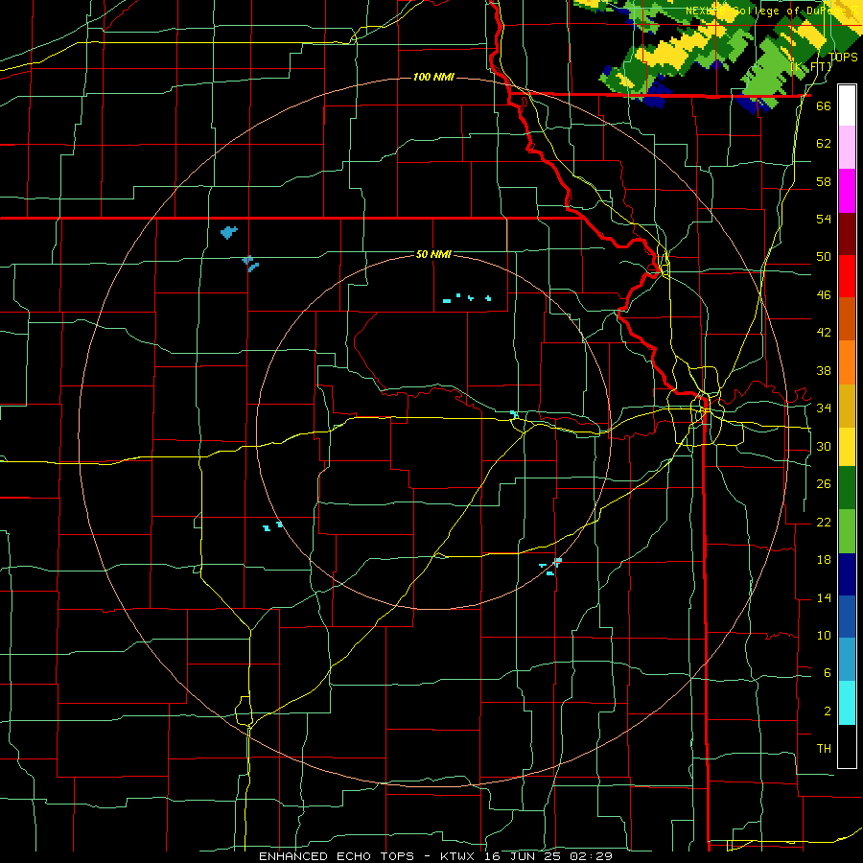Click the 'TH' threshold legend label

(x=824, y=749)
